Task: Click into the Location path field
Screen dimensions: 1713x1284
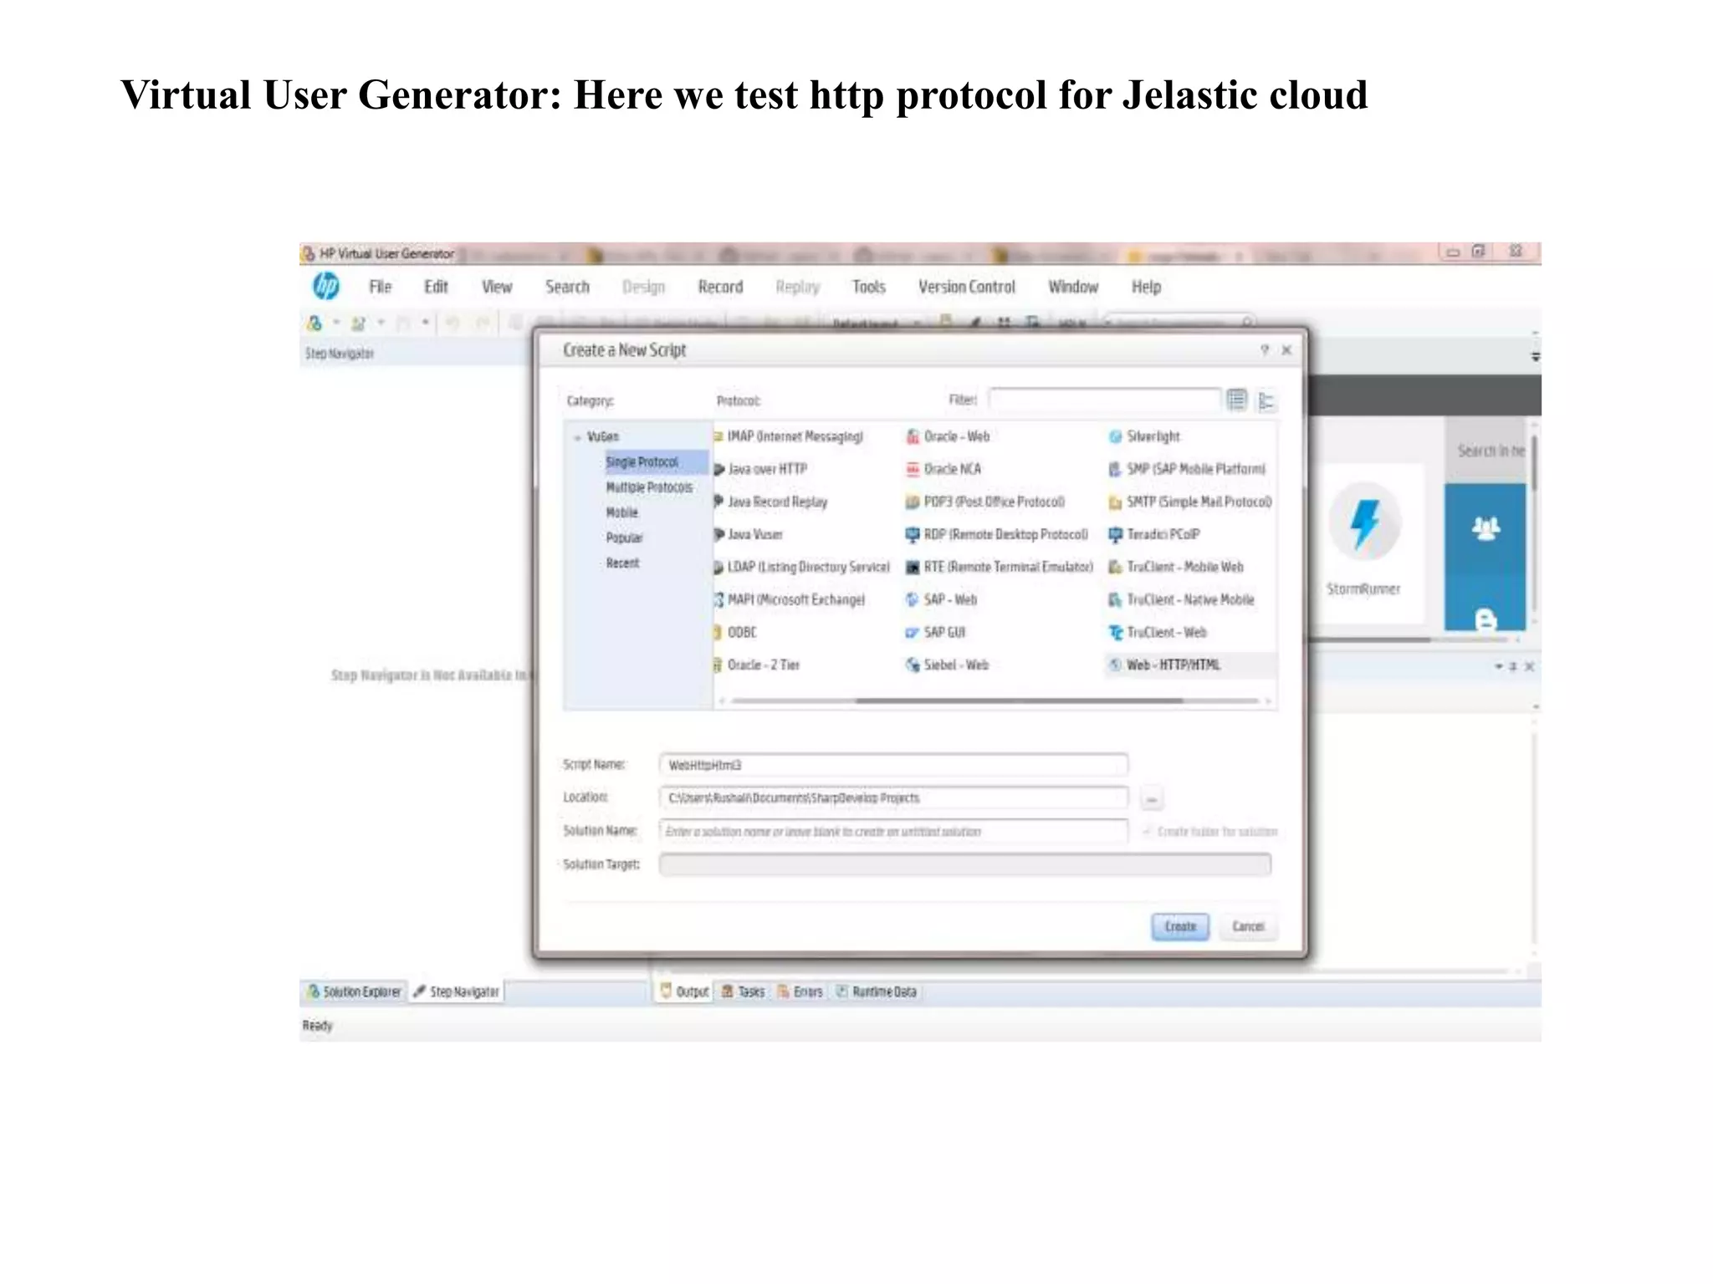Action: (x=893, y=798)
